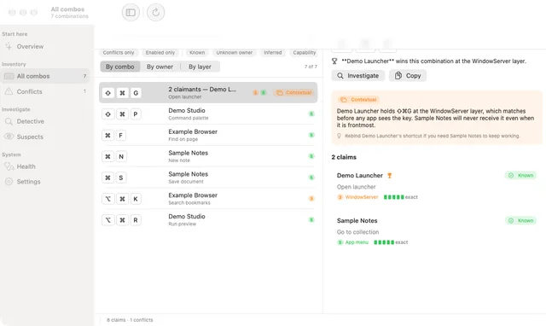Toggle the Conflicts only filter
Viewport: 546px width, 326px height.
click(x=119, y=53)
